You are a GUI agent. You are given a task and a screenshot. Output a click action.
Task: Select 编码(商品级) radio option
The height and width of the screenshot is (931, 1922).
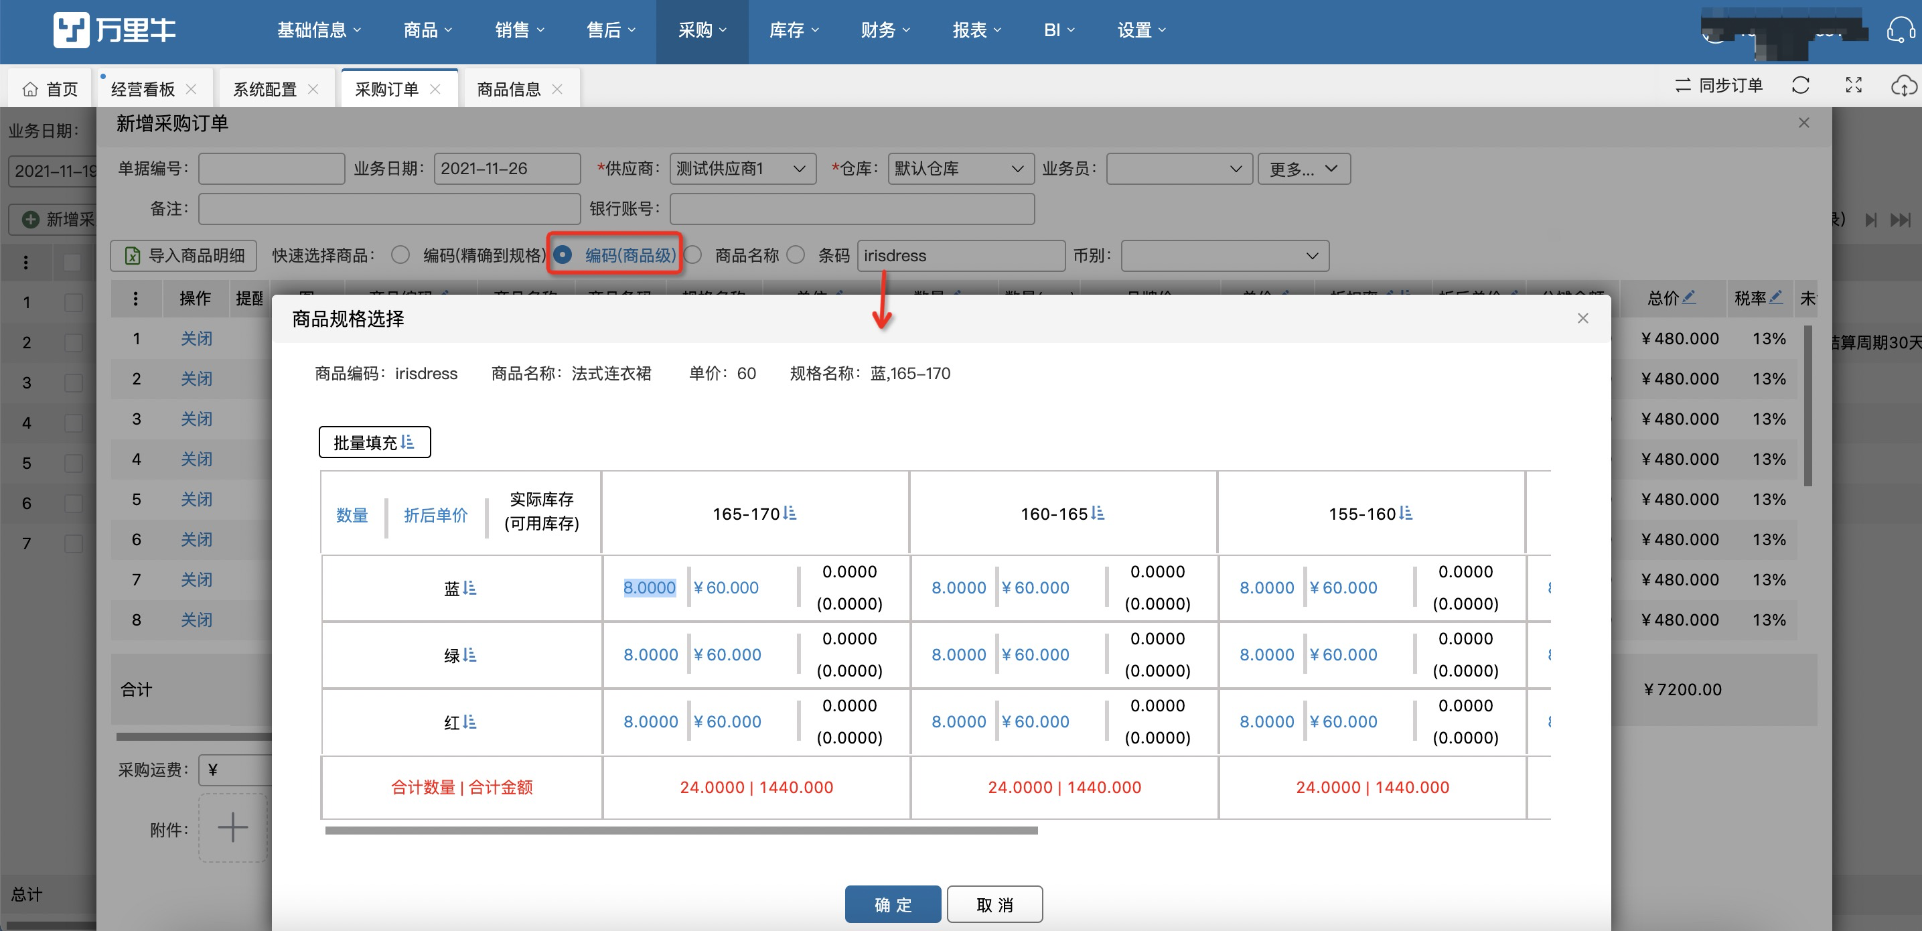click(563, 255)
